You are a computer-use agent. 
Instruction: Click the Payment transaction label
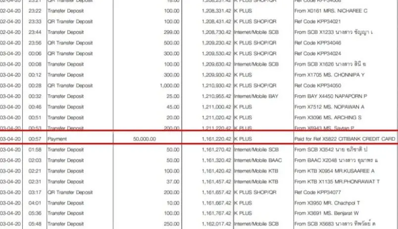click(x=57, y=139)
